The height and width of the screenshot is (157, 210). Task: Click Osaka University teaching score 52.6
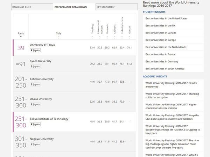(92, 102)
